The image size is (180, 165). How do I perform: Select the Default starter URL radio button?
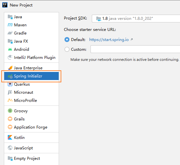pos(67,40)
